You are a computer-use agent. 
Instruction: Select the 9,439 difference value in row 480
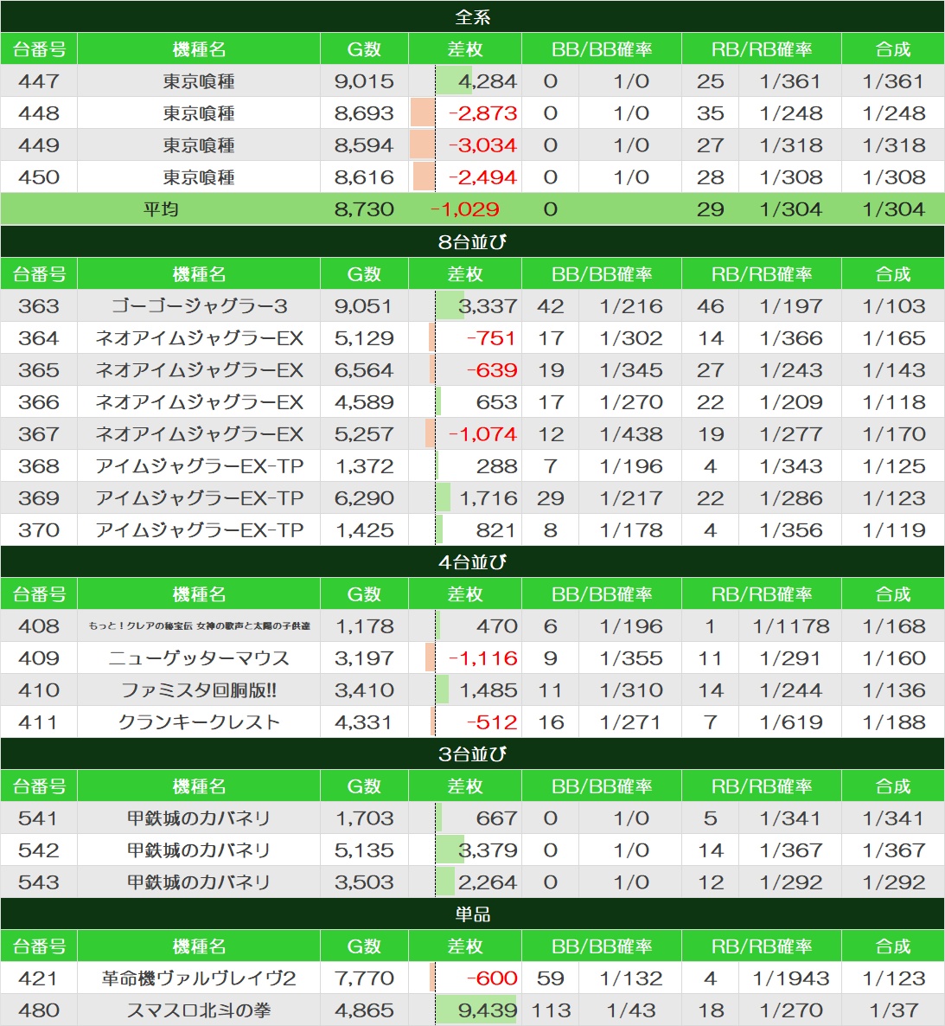(x=488, y=1010)
